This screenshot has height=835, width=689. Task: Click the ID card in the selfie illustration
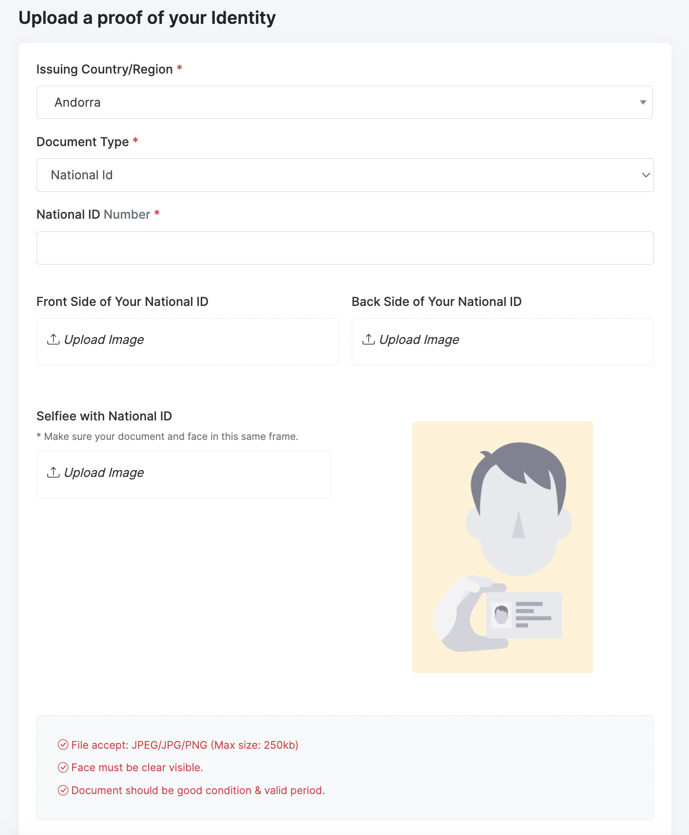coord(524,615)
